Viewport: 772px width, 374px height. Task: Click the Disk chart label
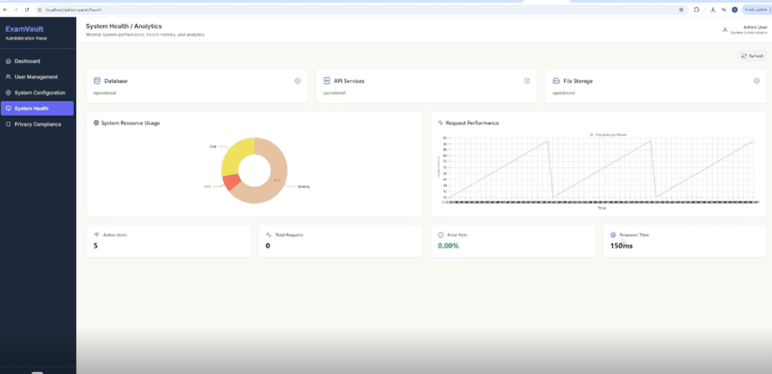point(213,146)
